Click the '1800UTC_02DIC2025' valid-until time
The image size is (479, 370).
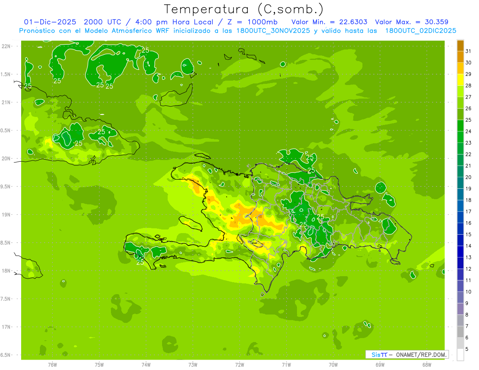click(x=420, y=31)
